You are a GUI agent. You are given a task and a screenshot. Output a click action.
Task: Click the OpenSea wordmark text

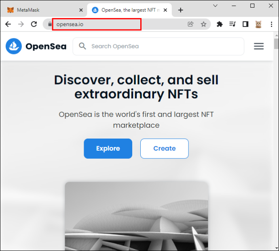(46, 47)
